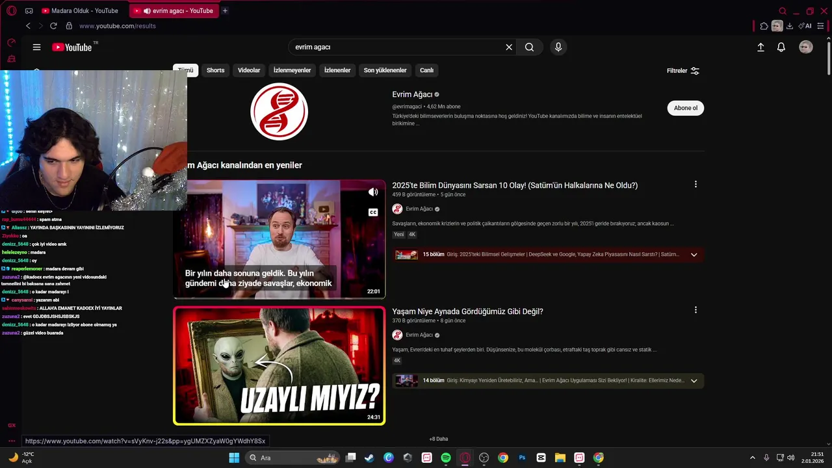Show hidden system tray icons chevron

(753, 458)
